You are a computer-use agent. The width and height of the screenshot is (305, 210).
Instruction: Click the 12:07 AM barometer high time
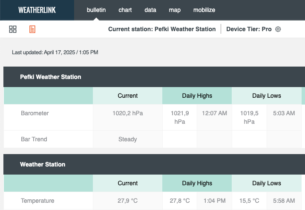click(x=214, y=113)
